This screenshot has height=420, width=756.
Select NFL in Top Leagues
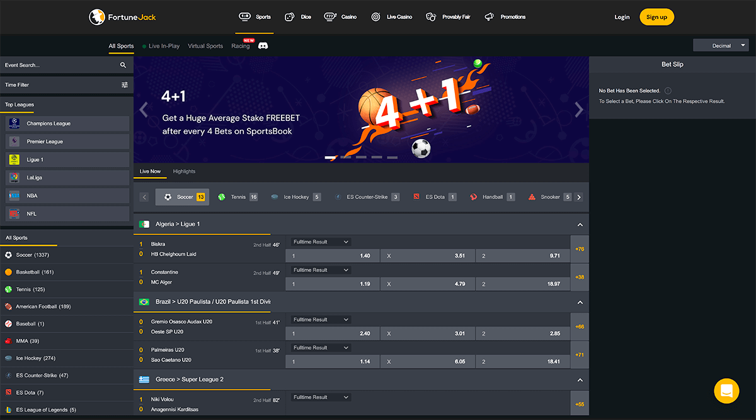pyautogui.click(x=68, y=213)
